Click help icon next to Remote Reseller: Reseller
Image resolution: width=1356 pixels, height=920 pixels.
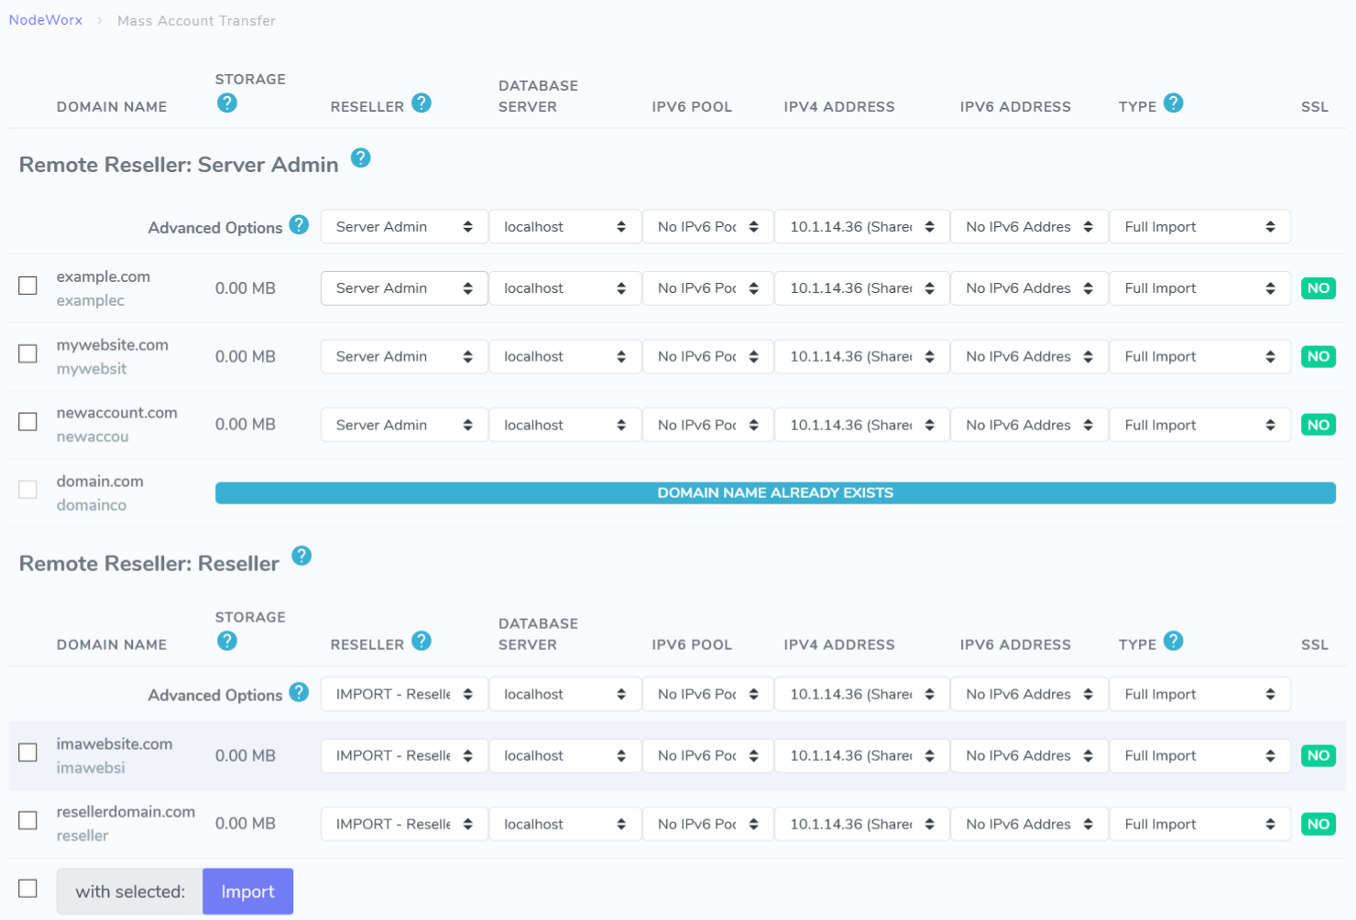[x=301, y=556]
